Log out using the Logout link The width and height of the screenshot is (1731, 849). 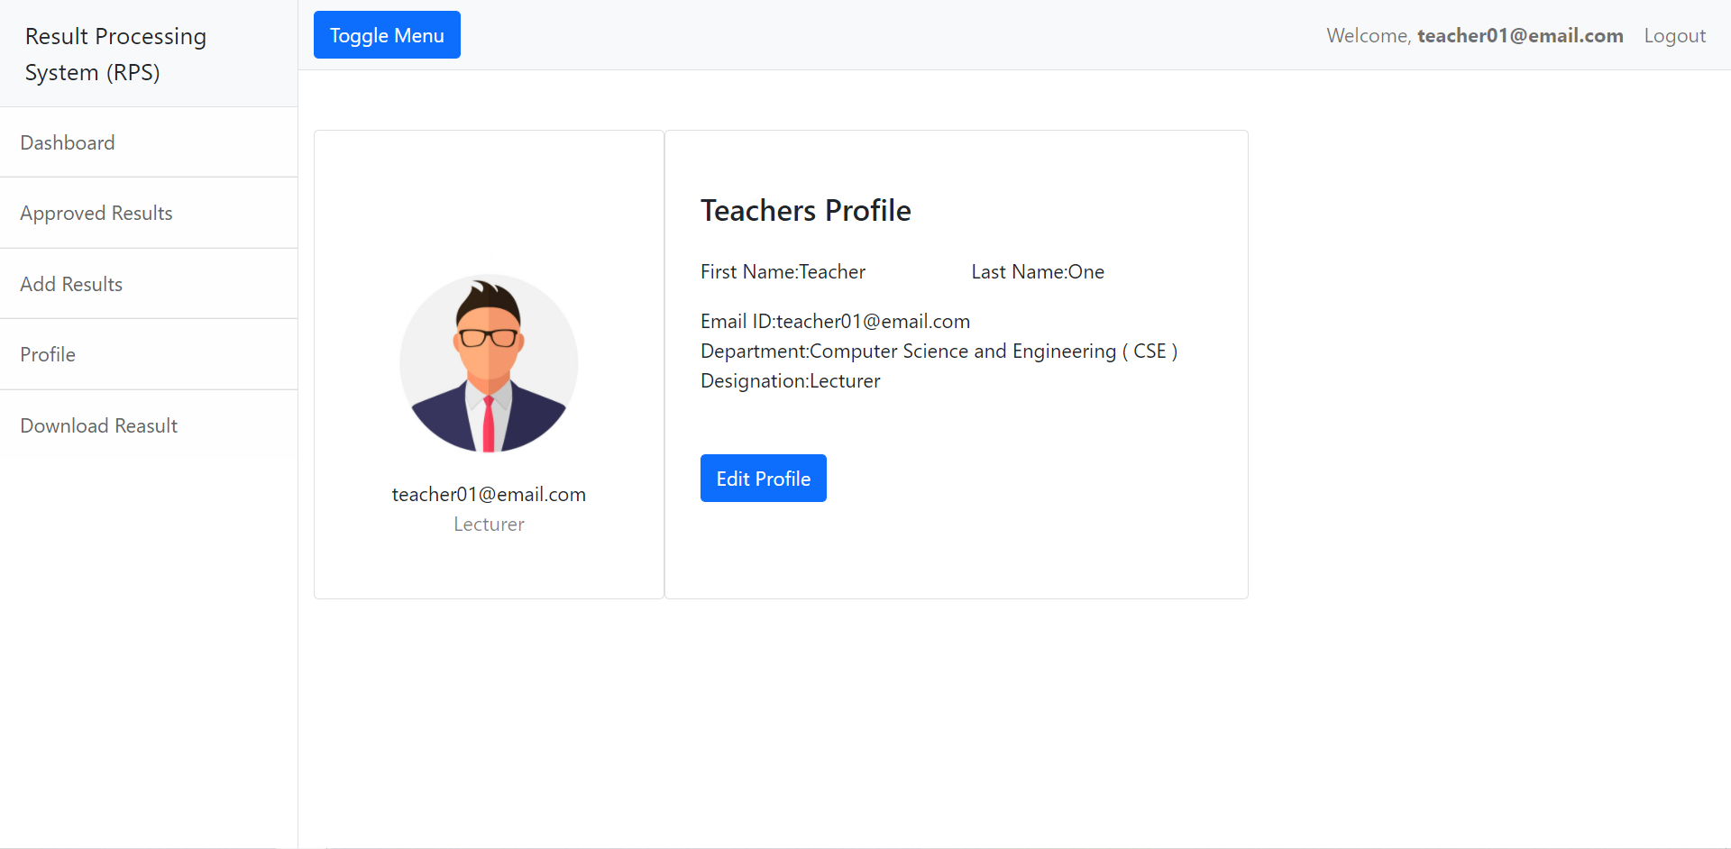1674,36
